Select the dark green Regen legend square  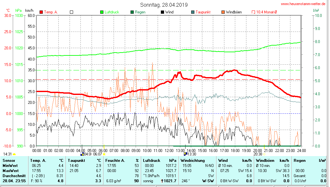coord(132,12)
